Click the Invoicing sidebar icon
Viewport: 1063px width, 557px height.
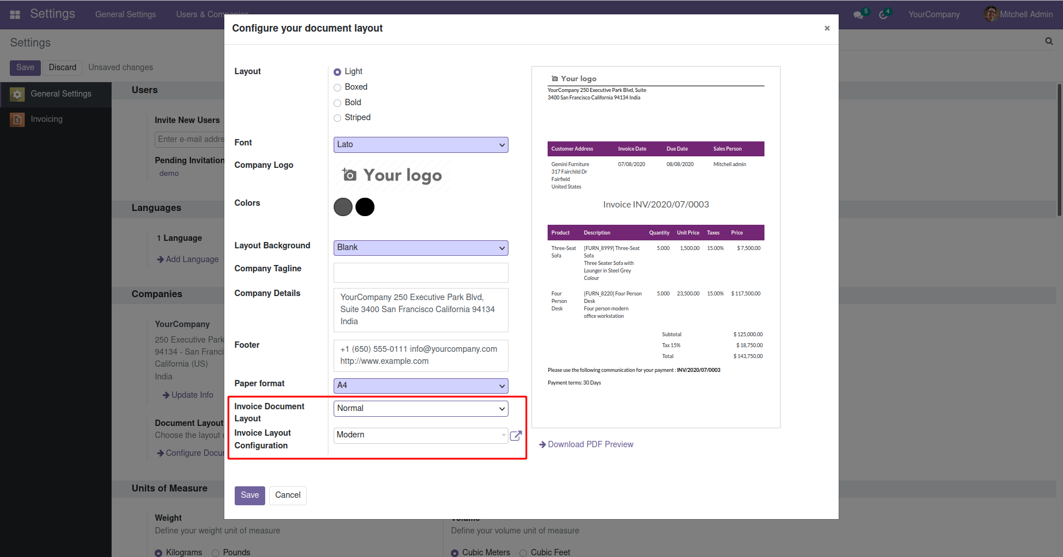pos(17,120)
